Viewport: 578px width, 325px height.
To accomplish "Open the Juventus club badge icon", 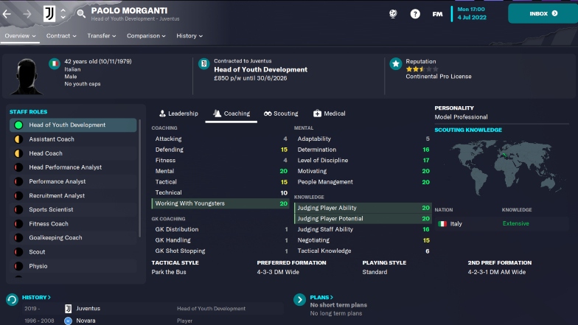I will coord(49,14).
